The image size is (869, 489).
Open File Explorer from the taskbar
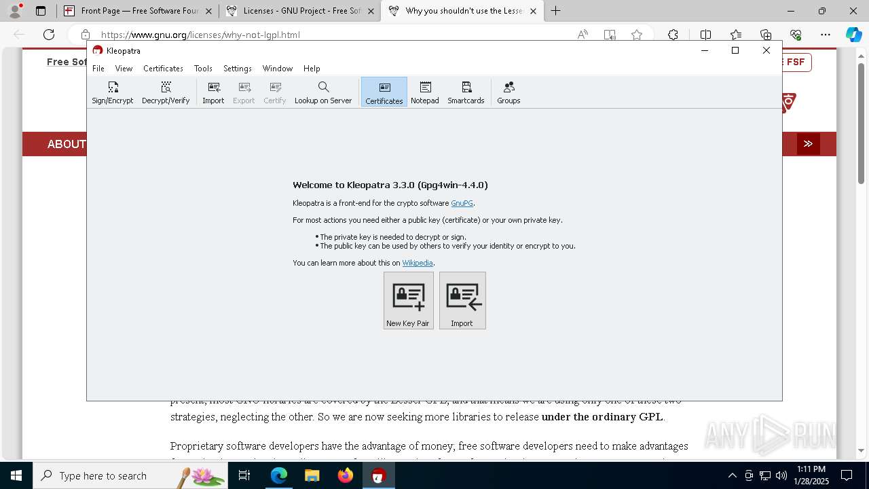(x=312, y=475)
